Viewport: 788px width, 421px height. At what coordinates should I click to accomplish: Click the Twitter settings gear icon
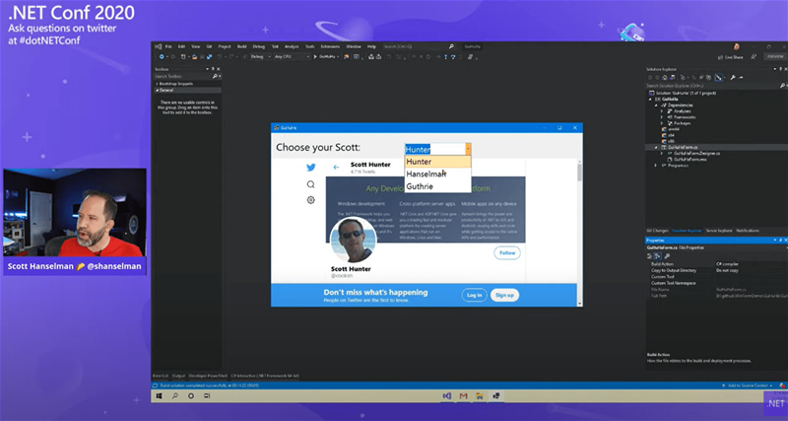pos(311,200)
